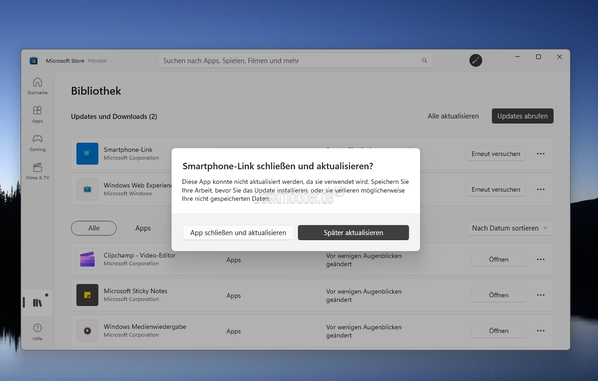Click Updates abrufen

coord(523,116)
